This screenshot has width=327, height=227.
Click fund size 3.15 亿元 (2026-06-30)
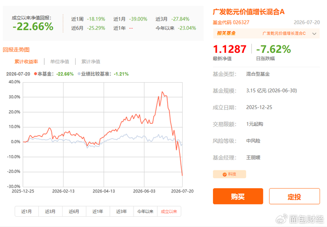point(271,91)
